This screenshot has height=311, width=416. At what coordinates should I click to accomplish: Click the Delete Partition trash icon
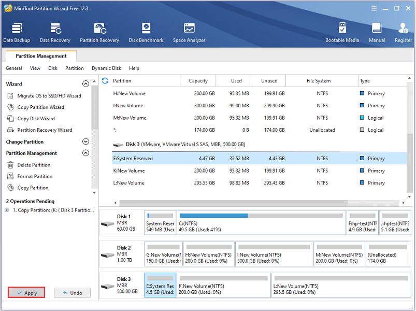tap(10, 165)
